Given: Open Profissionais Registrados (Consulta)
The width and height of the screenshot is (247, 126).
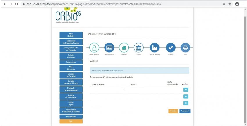Looking at the screenshot, I should (x=71, y=111).
